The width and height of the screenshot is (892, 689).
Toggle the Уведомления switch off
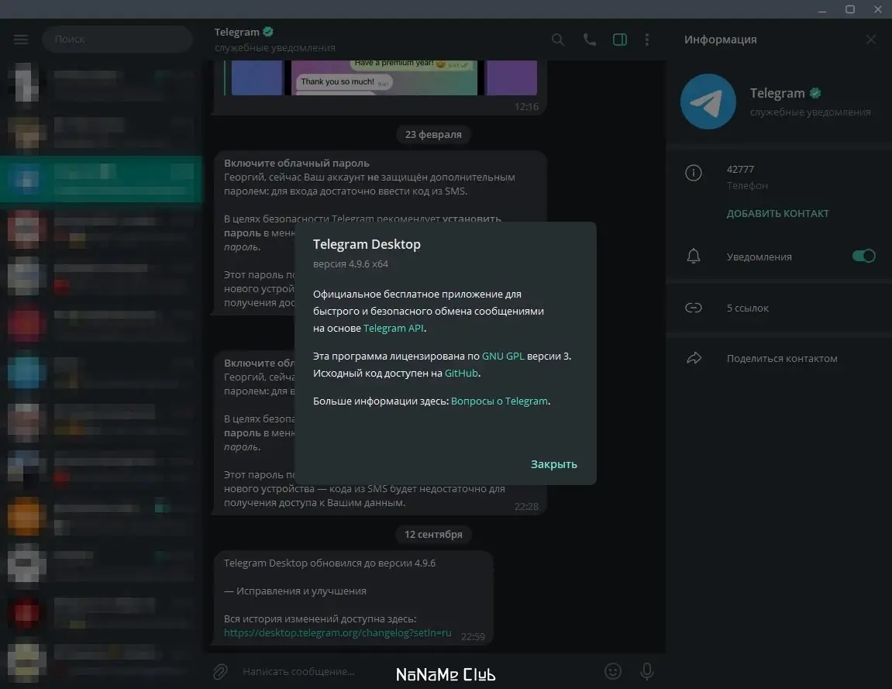(863, 256)
